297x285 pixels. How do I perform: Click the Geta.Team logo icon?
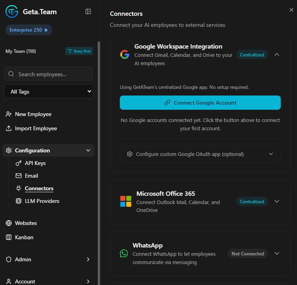[12, 11]
